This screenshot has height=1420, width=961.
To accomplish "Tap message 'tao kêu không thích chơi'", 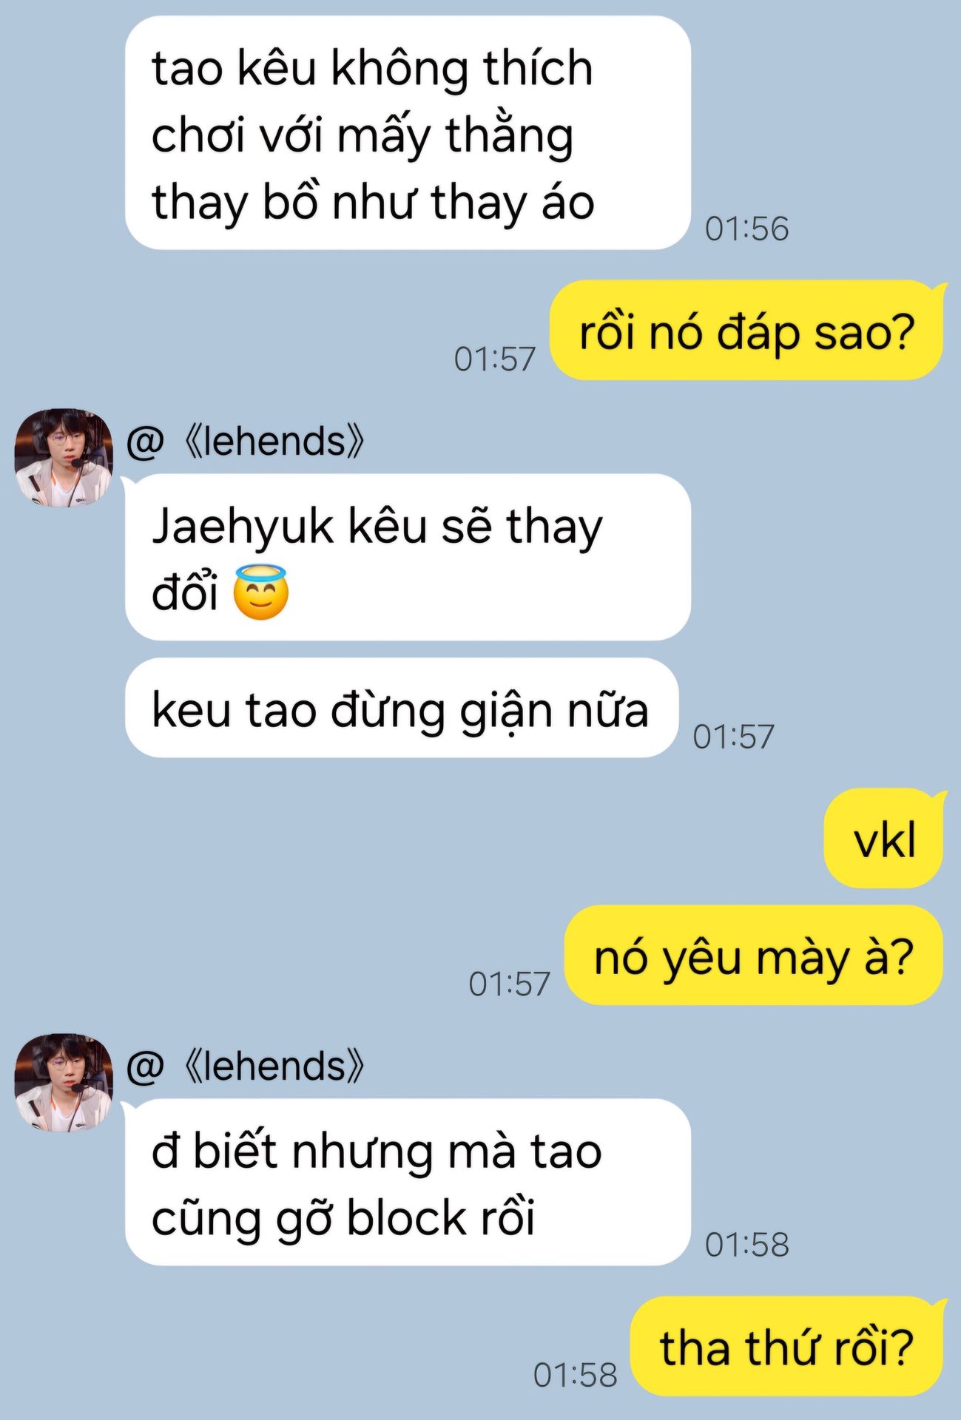I will coord(408,133).
